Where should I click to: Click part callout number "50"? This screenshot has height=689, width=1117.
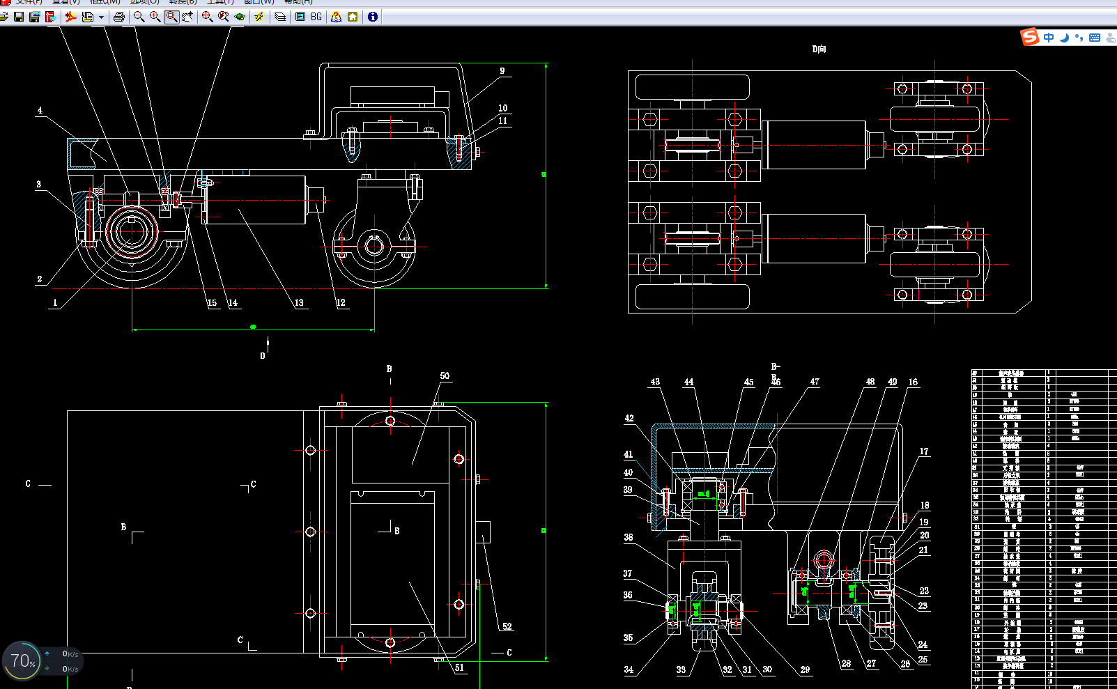pyautogui.click(x=445, y=376)
